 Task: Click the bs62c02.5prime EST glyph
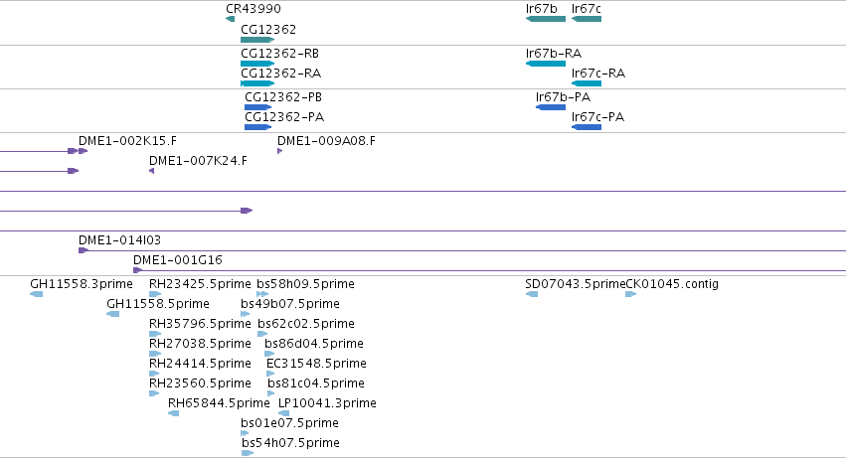(x=262, y=334)
